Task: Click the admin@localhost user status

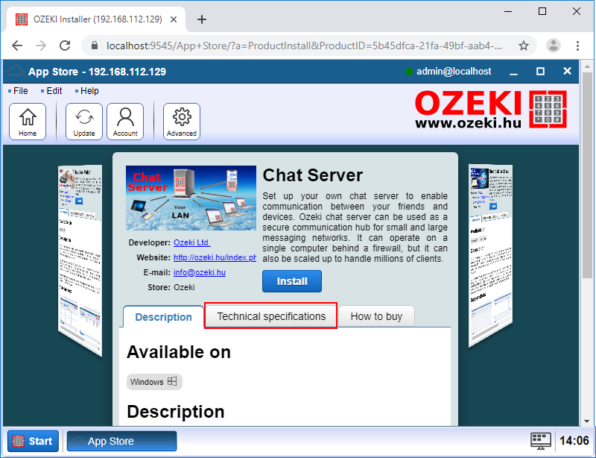Action: (448, 71)
